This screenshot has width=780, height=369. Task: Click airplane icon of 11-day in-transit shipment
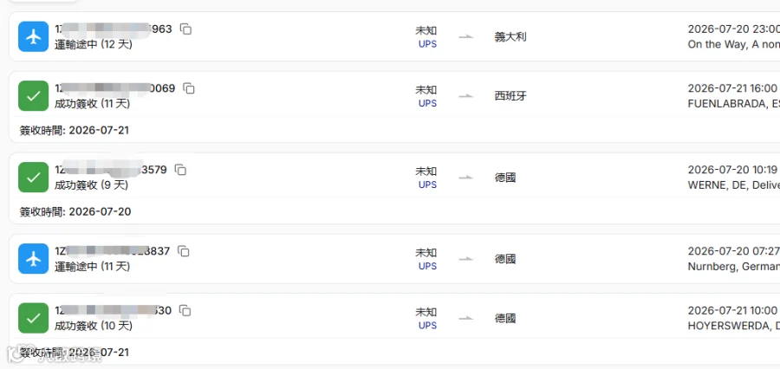33,259
